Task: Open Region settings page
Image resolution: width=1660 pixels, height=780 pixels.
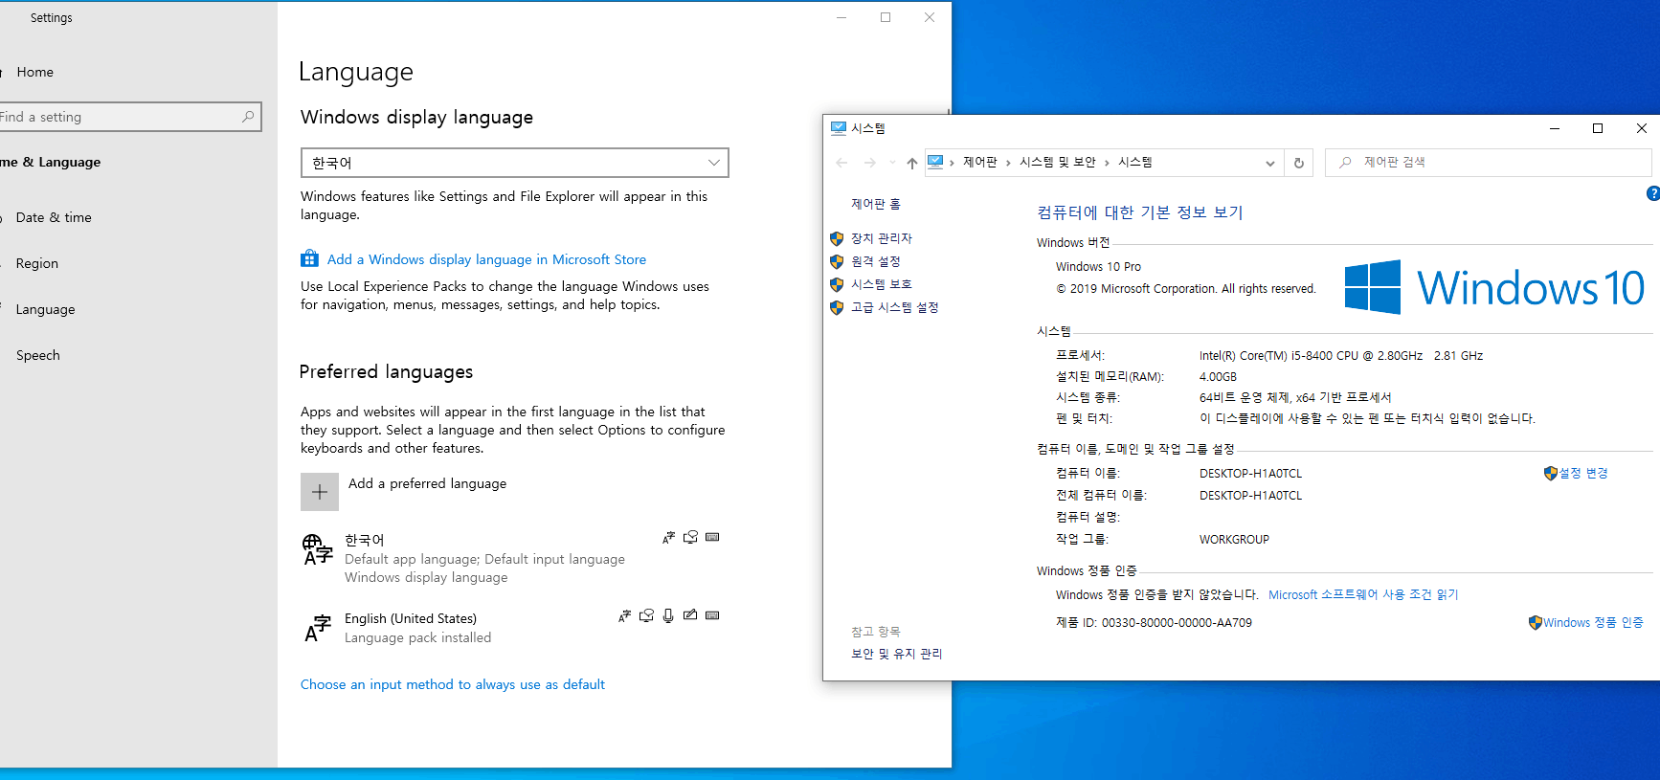Action: 37,263
